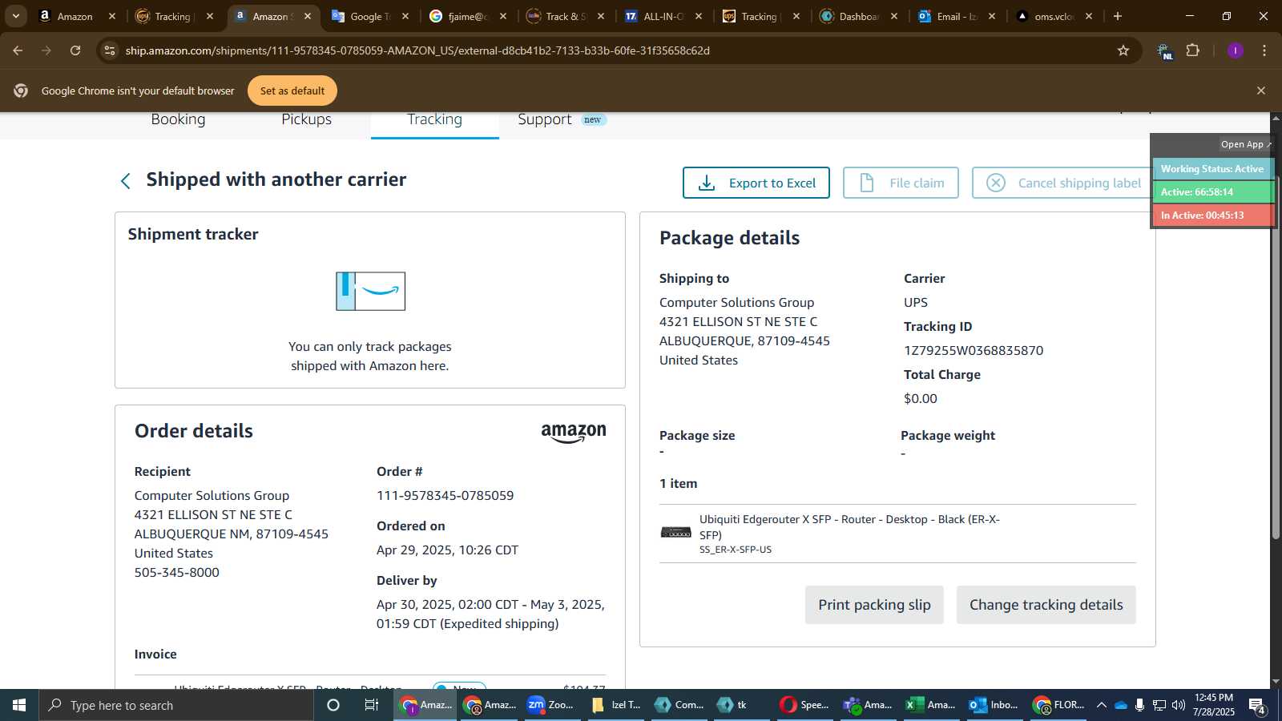Navigate back with the browser back arrow
This screenshot has height=721, width=1282.
18,50
